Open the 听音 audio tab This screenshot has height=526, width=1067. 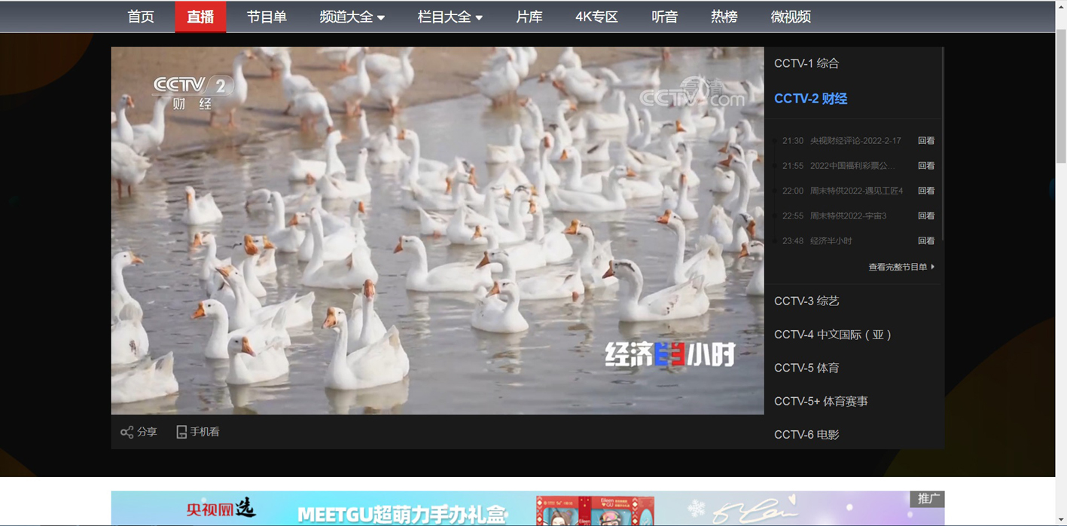coord(664,17)
